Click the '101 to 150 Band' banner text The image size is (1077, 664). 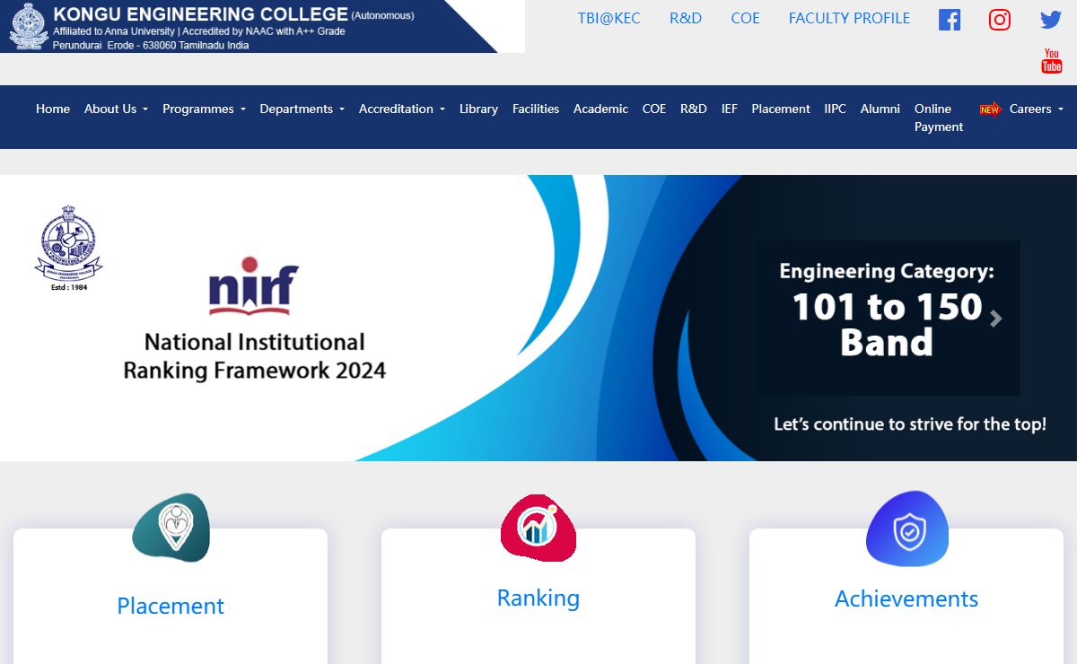(887, 325)
